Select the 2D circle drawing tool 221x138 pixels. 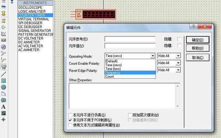pyautogui.click(x=3, y=87)
